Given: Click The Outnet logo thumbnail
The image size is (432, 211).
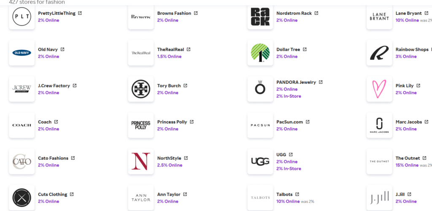Looking at the screenshot, I should (x=379, y=161).
